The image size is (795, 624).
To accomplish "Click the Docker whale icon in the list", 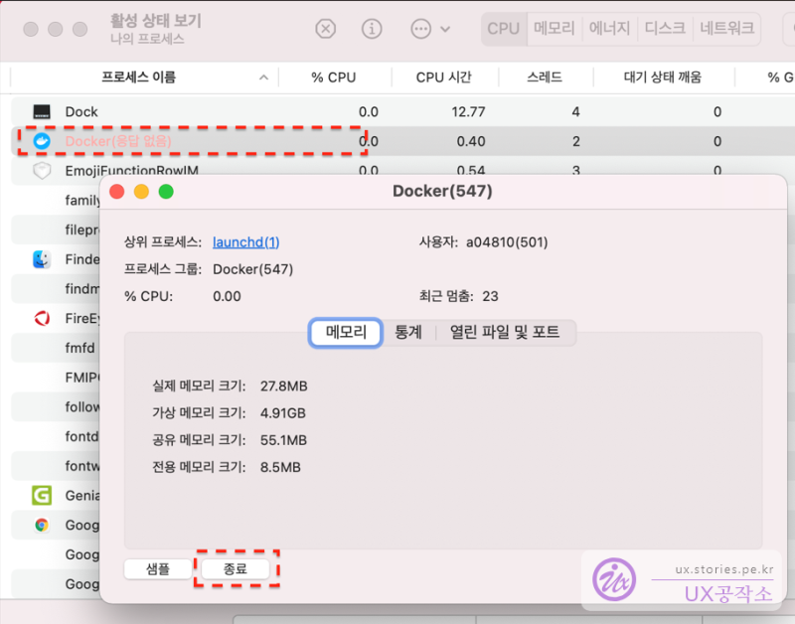I will tap(42, 141).
